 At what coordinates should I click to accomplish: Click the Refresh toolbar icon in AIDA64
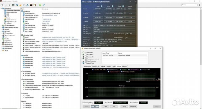click(x=3, y=5)
